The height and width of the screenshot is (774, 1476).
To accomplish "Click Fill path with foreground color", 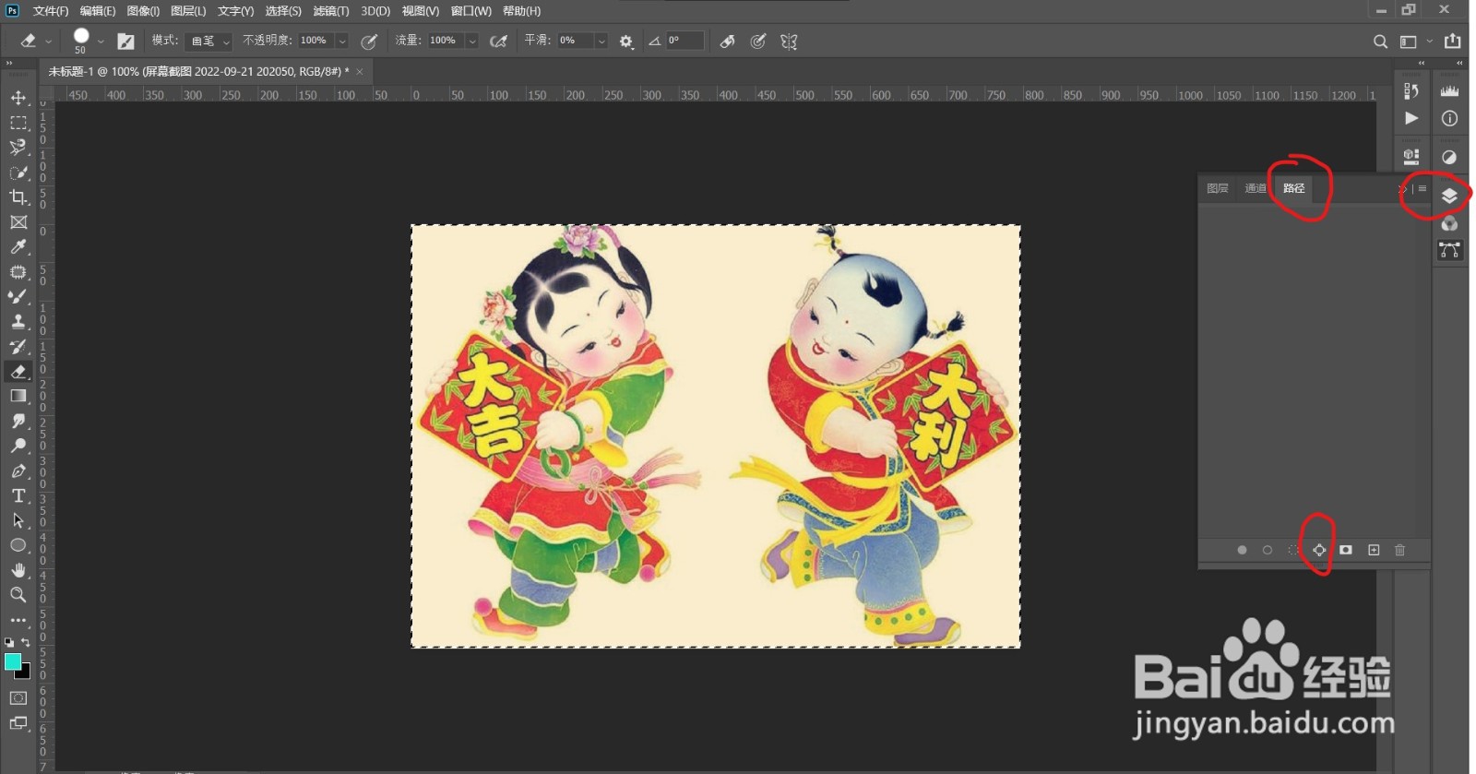I will pyautogui.click(x=1242, y=550).
